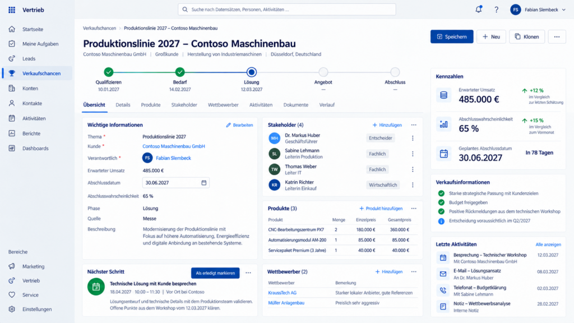Switch to the Details tab
Image resolution: width=574 pixels, height=323 pixels.
click(x=123, y=105)
